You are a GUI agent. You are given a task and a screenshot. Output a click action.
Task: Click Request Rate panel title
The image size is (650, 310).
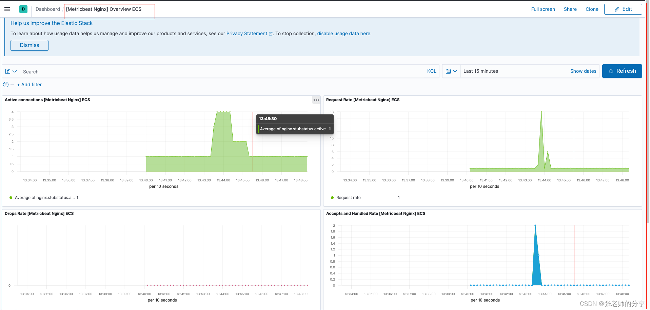[363, 100]
